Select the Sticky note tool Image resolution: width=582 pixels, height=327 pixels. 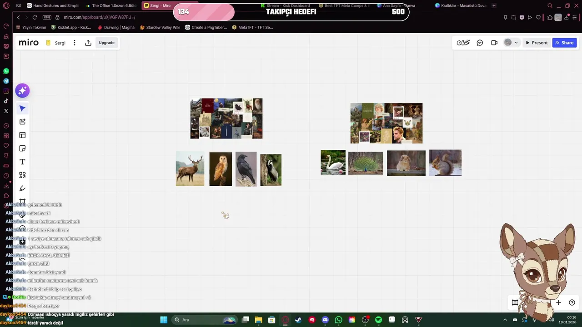(x=22, y=149)
